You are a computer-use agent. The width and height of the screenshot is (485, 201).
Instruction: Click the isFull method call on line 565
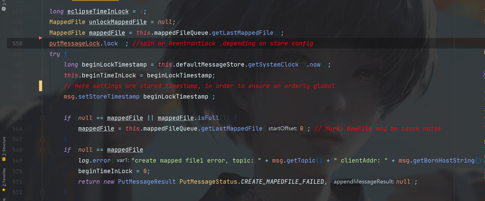coord(208,118)
